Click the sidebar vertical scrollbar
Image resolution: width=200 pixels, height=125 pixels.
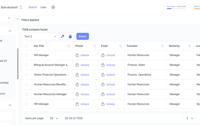18,64
